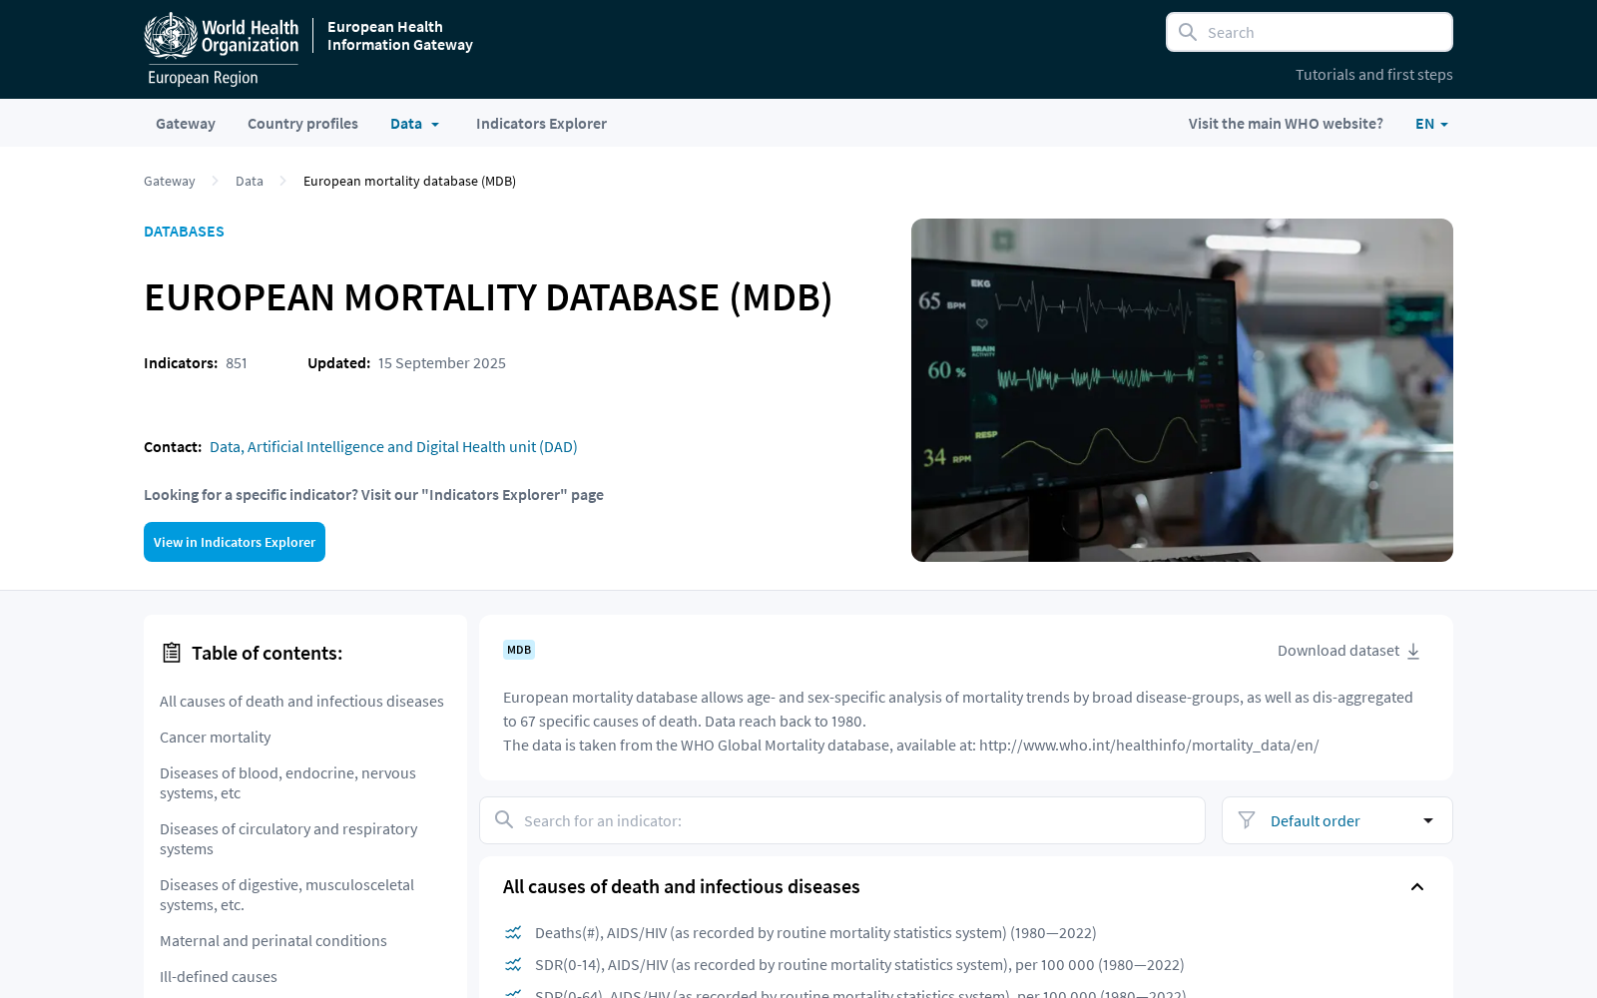Screen dimensions: 1597x998
Task: Click Visit the main WHO website link
Action: point(1286,124)
